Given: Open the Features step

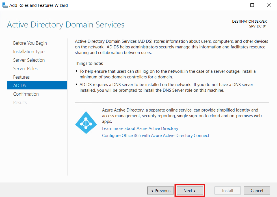Looking at the screenshot, I should [x=21, y=77].
